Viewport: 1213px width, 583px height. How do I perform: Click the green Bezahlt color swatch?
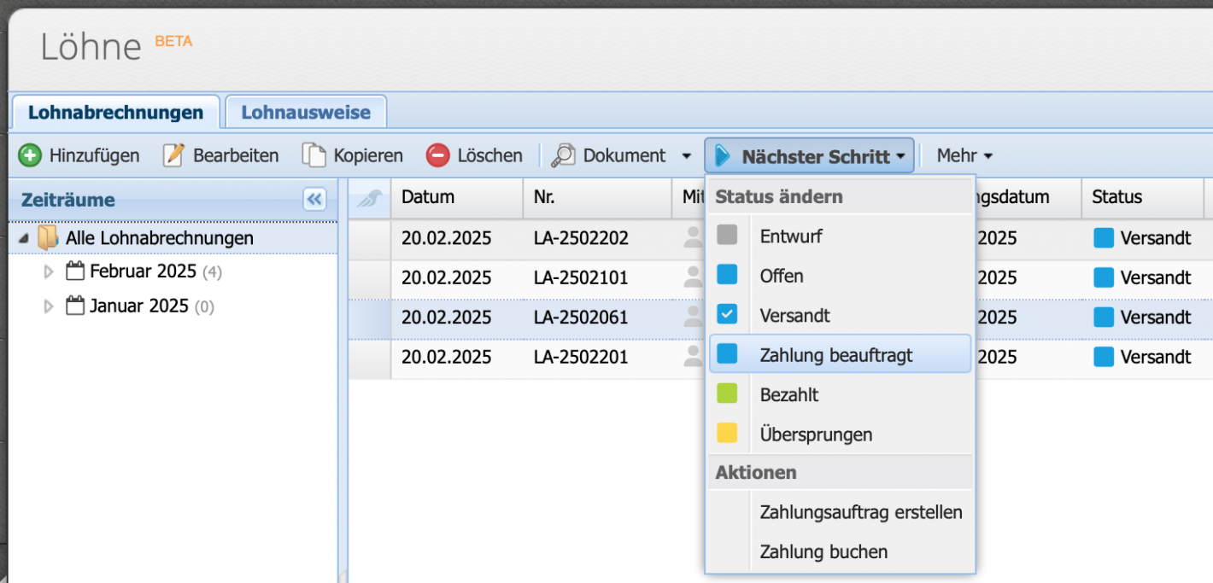[726, 394]
